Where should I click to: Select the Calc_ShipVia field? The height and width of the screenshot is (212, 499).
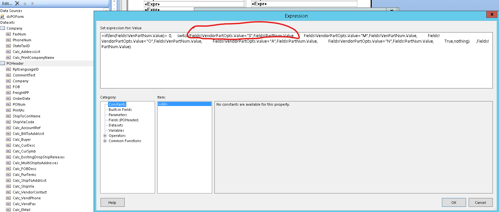(23, 186)
